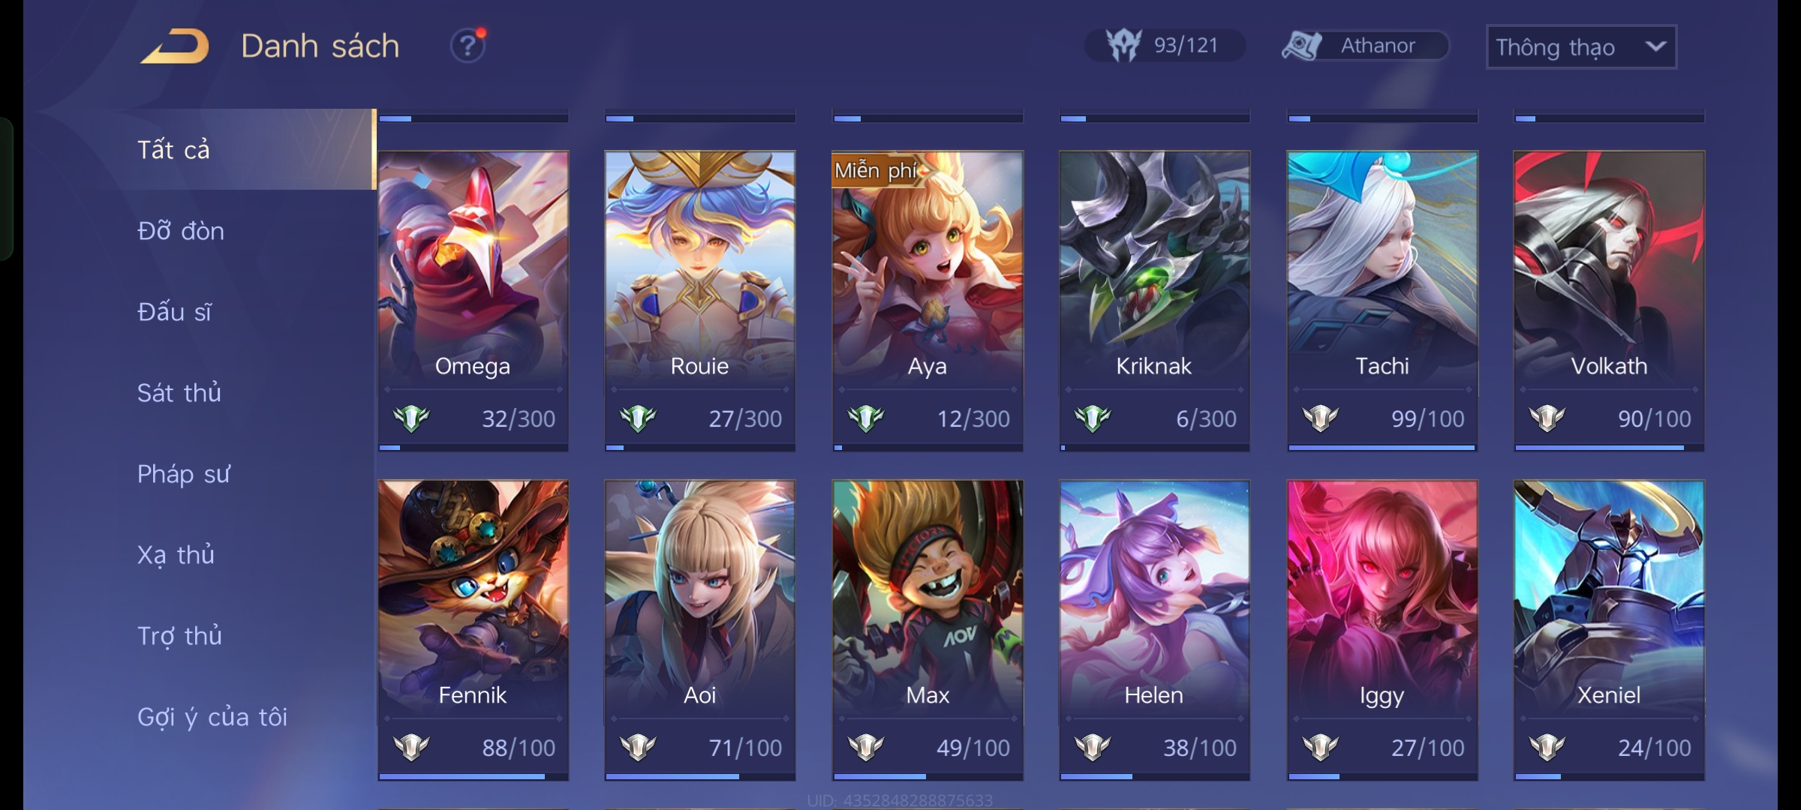Choose the Trợ thủ role filter
Image resolution: width=1801 pixels, height=810 pixels.
[179, 636]
